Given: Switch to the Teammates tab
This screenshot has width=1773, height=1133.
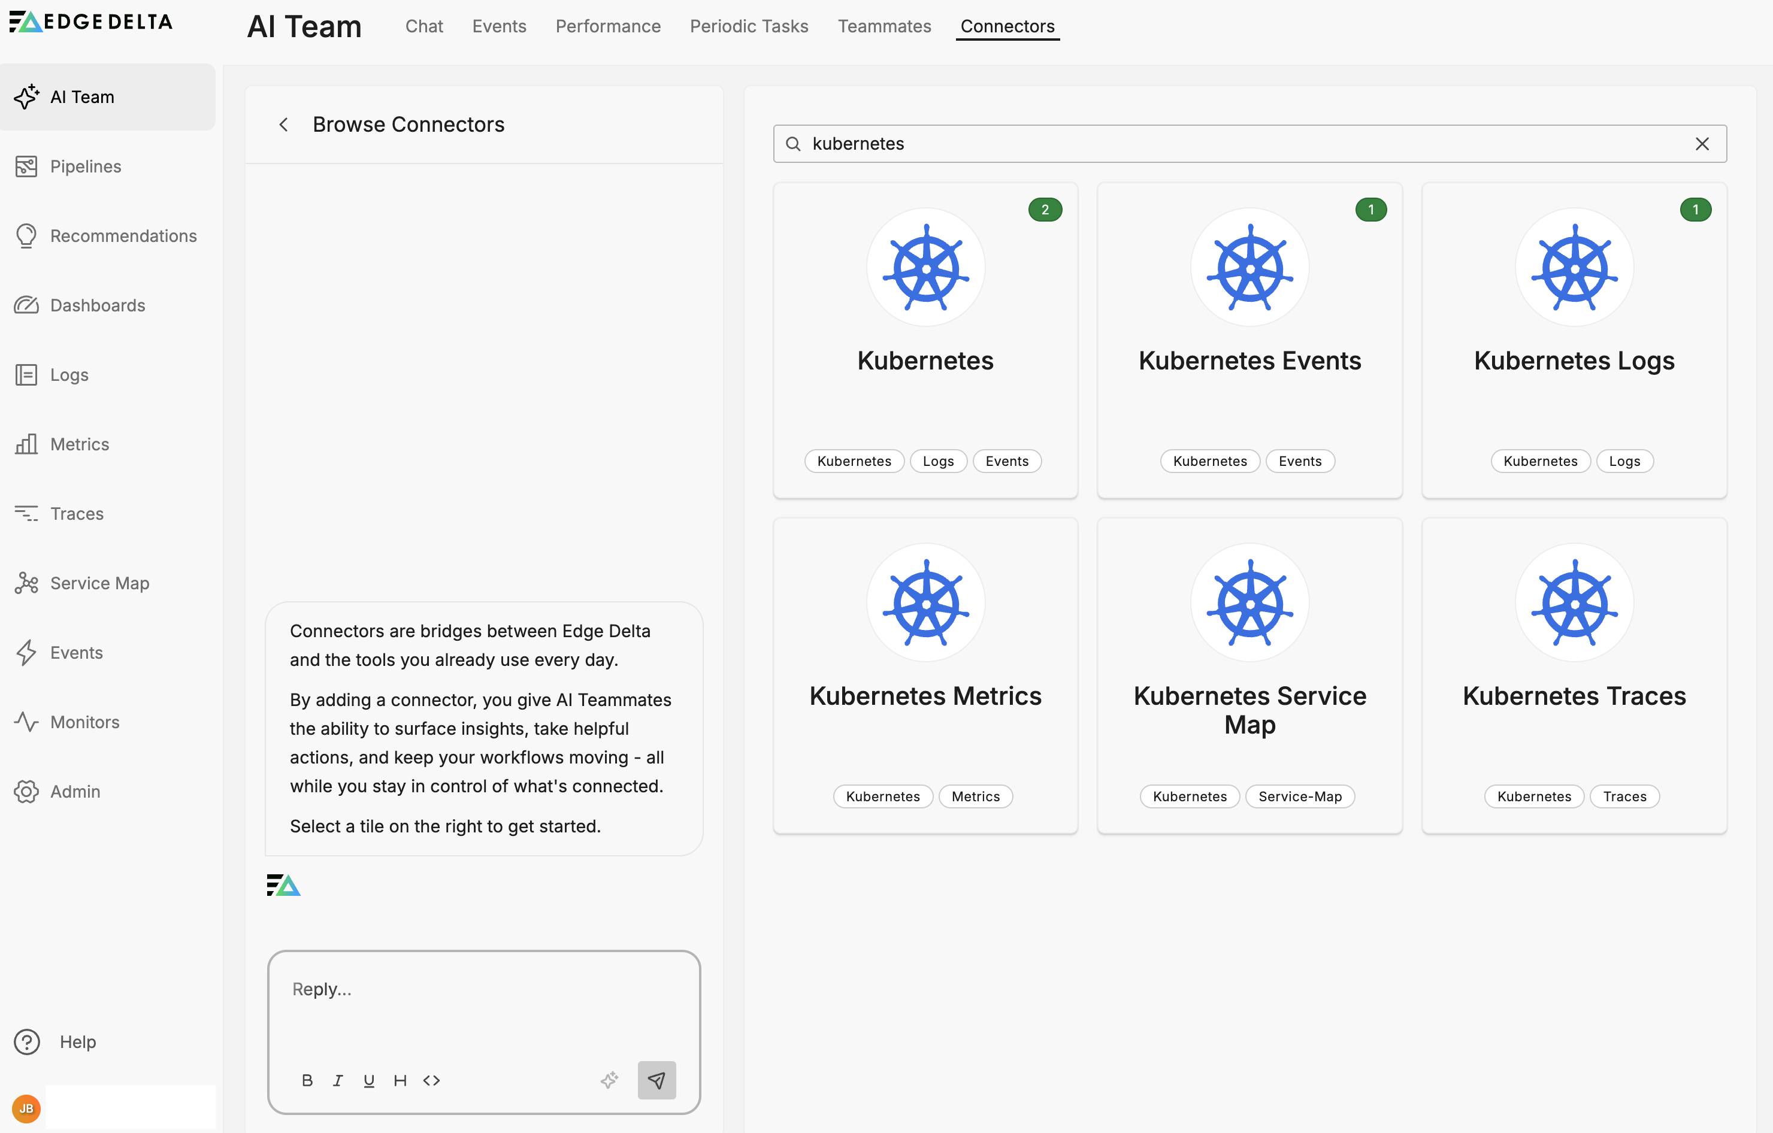Looking at the screenshot, I should point(884,26).
